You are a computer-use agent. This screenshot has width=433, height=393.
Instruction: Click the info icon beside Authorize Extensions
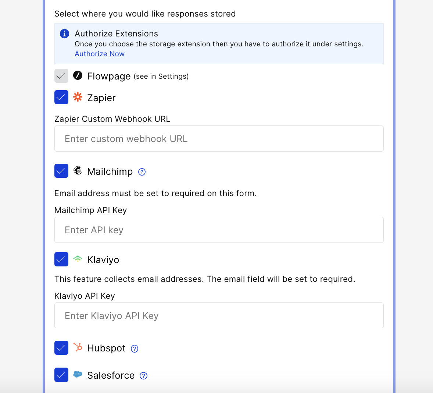click(x=64, y=34)
